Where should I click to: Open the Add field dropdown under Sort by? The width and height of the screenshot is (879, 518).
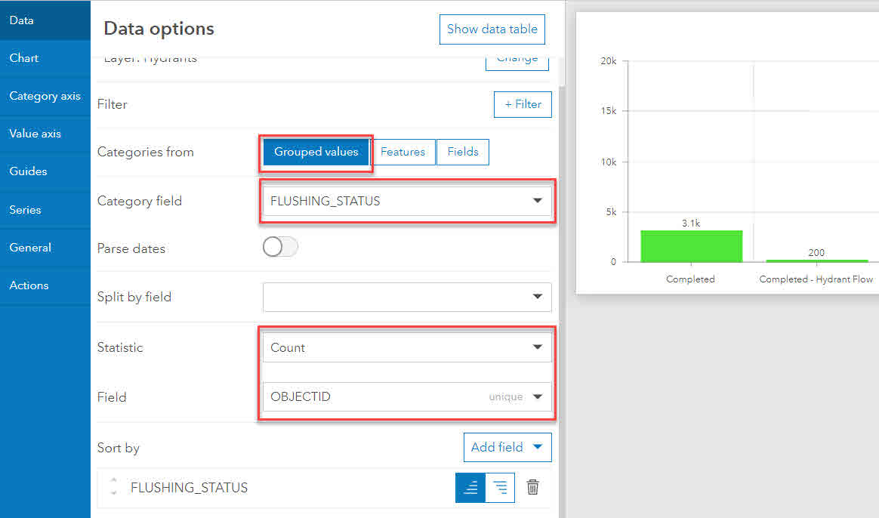coord(507,447)
